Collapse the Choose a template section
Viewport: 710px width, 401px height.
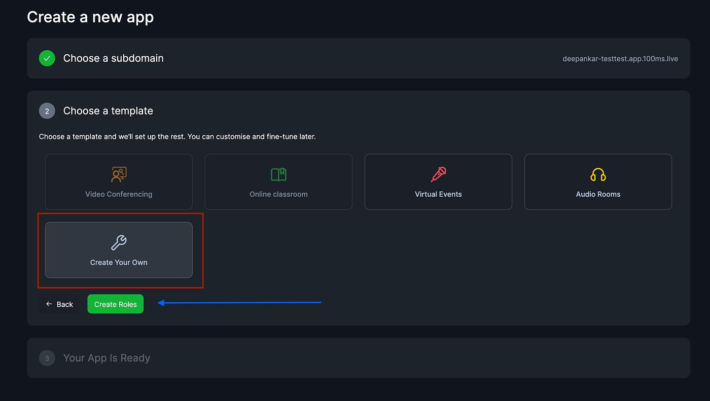pos(108,111)
